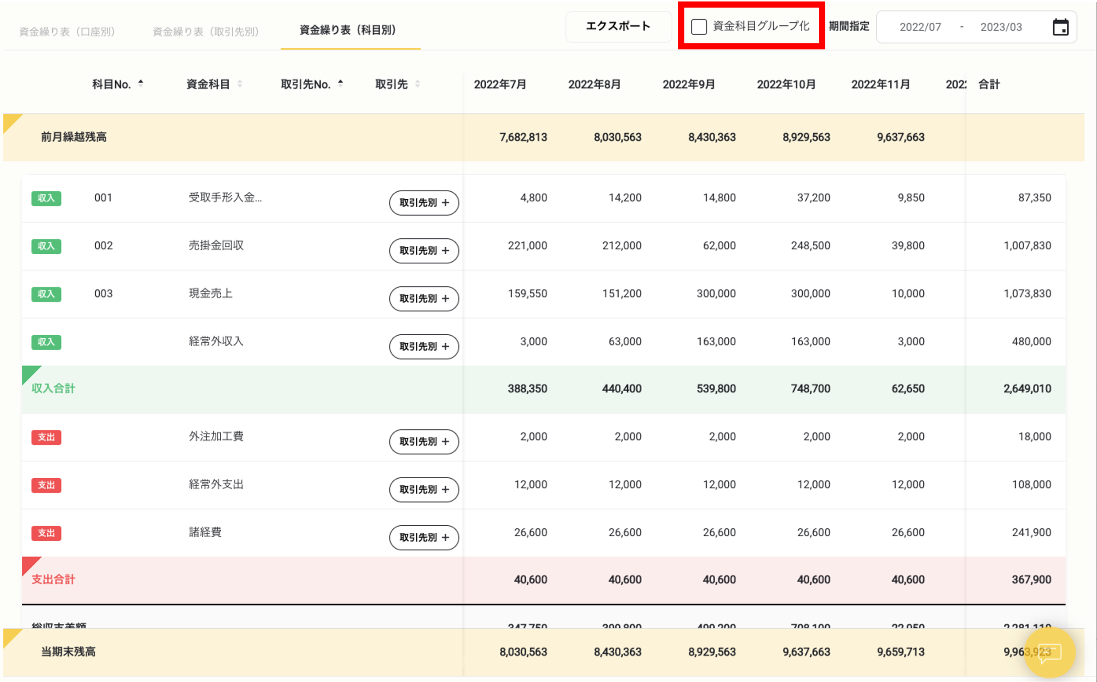1097x682 pixels.
Task: Click the 2022年8月 column header
Action: tap(594, 84)
